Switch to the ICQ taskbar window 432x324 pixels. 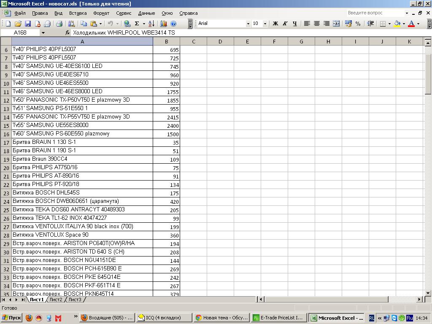[x=165, y=318]
